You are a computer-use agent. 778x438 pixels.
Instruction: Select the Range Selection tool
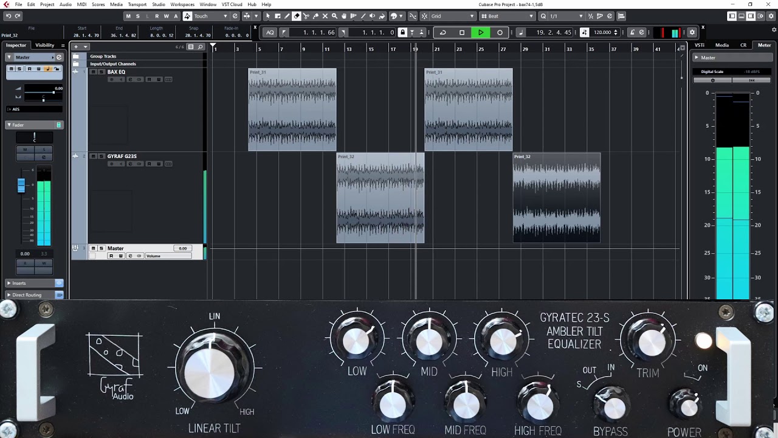278,16
